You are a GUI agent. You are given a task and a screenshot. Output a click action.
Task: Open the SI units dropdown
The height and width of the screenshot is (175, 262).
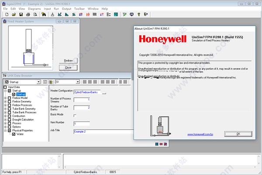tap(78, 82)
